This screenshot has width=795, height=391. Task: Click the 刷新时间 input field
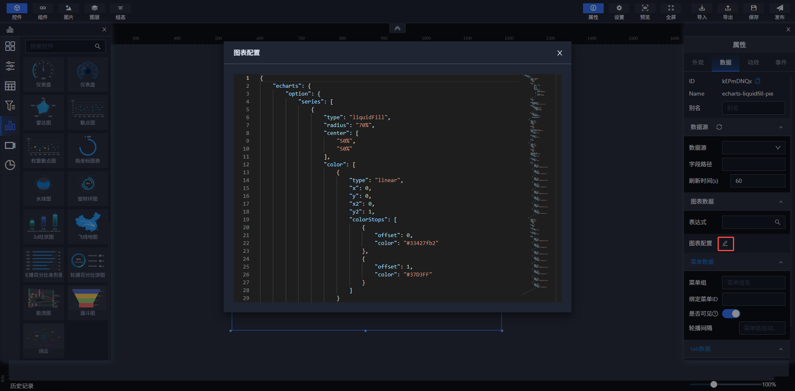pyautogui.click(x=758, y=181)
